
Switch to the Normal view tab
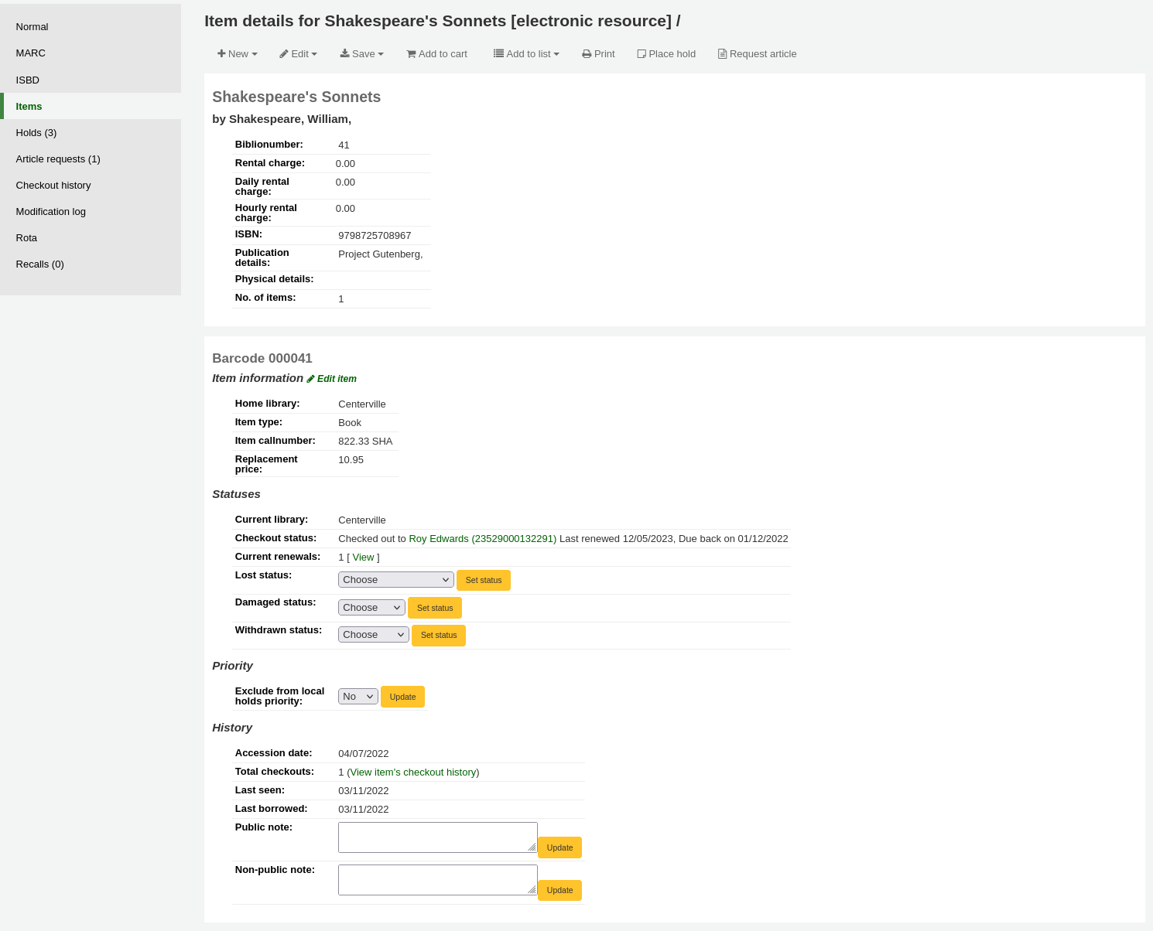(x=91, y=27)
